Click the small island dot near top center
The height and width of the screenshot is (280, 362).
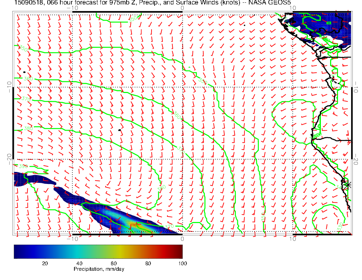click(244, 25)
